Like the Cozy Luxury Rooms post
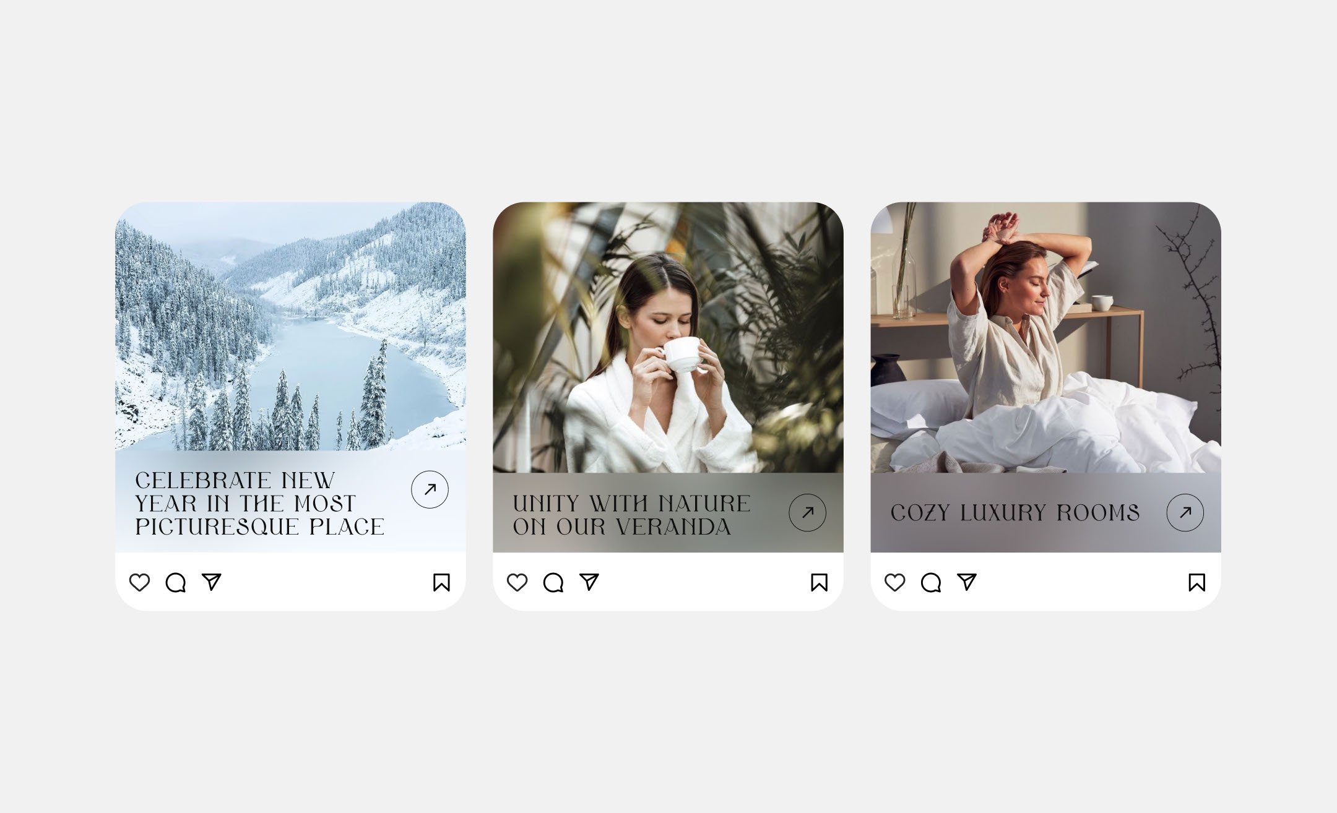Screen dimensions: 1337x813 [x=894, y=582]
